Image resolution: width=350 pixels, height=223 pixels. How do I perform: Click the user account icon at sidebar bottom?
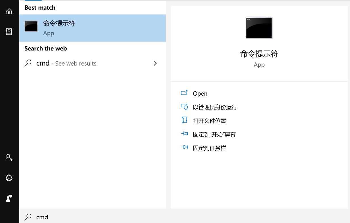[x=9, y=198]
